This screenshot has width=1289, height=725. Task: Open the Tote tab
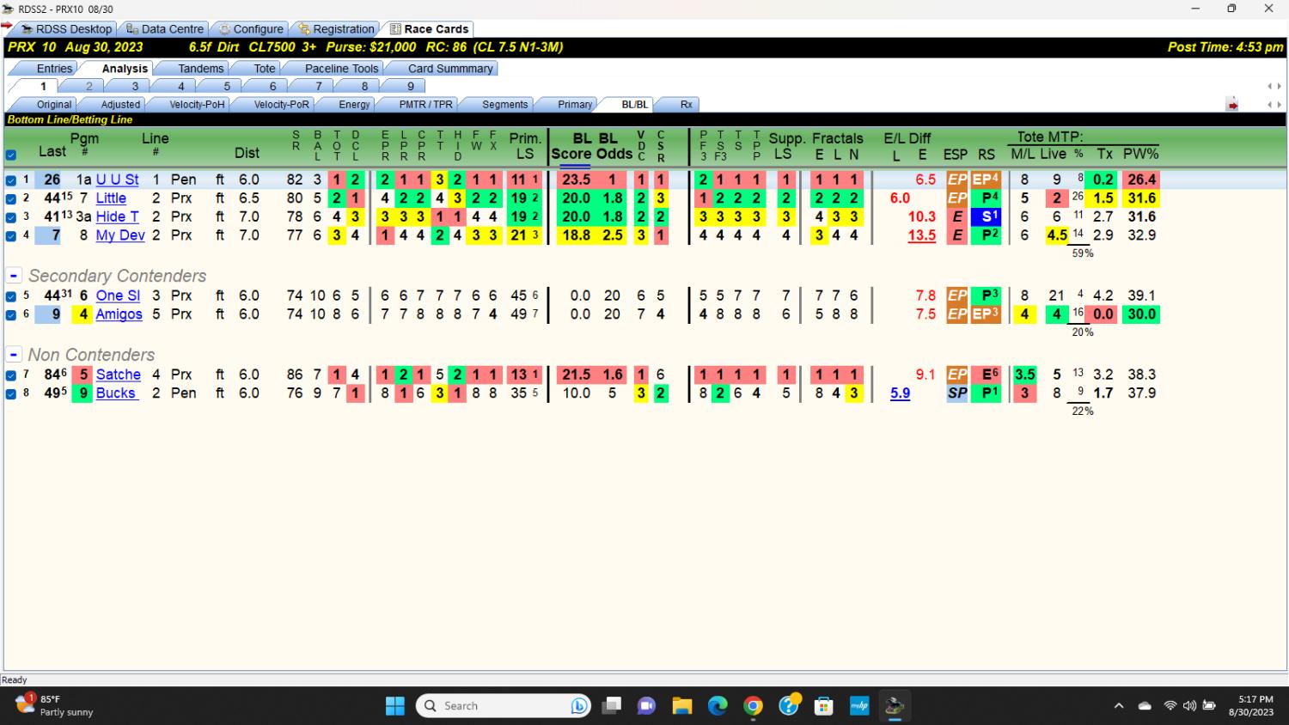tap(265, 69)
